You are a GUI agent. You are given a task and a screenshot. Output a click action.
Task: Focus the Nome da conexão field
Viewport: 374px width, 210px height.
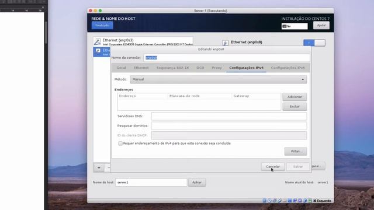coord(227,58)
